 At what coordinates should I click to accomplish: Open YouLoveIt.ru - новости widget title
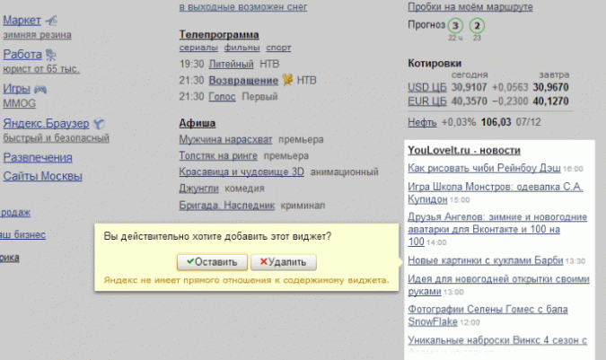click(x=464, y=150)
